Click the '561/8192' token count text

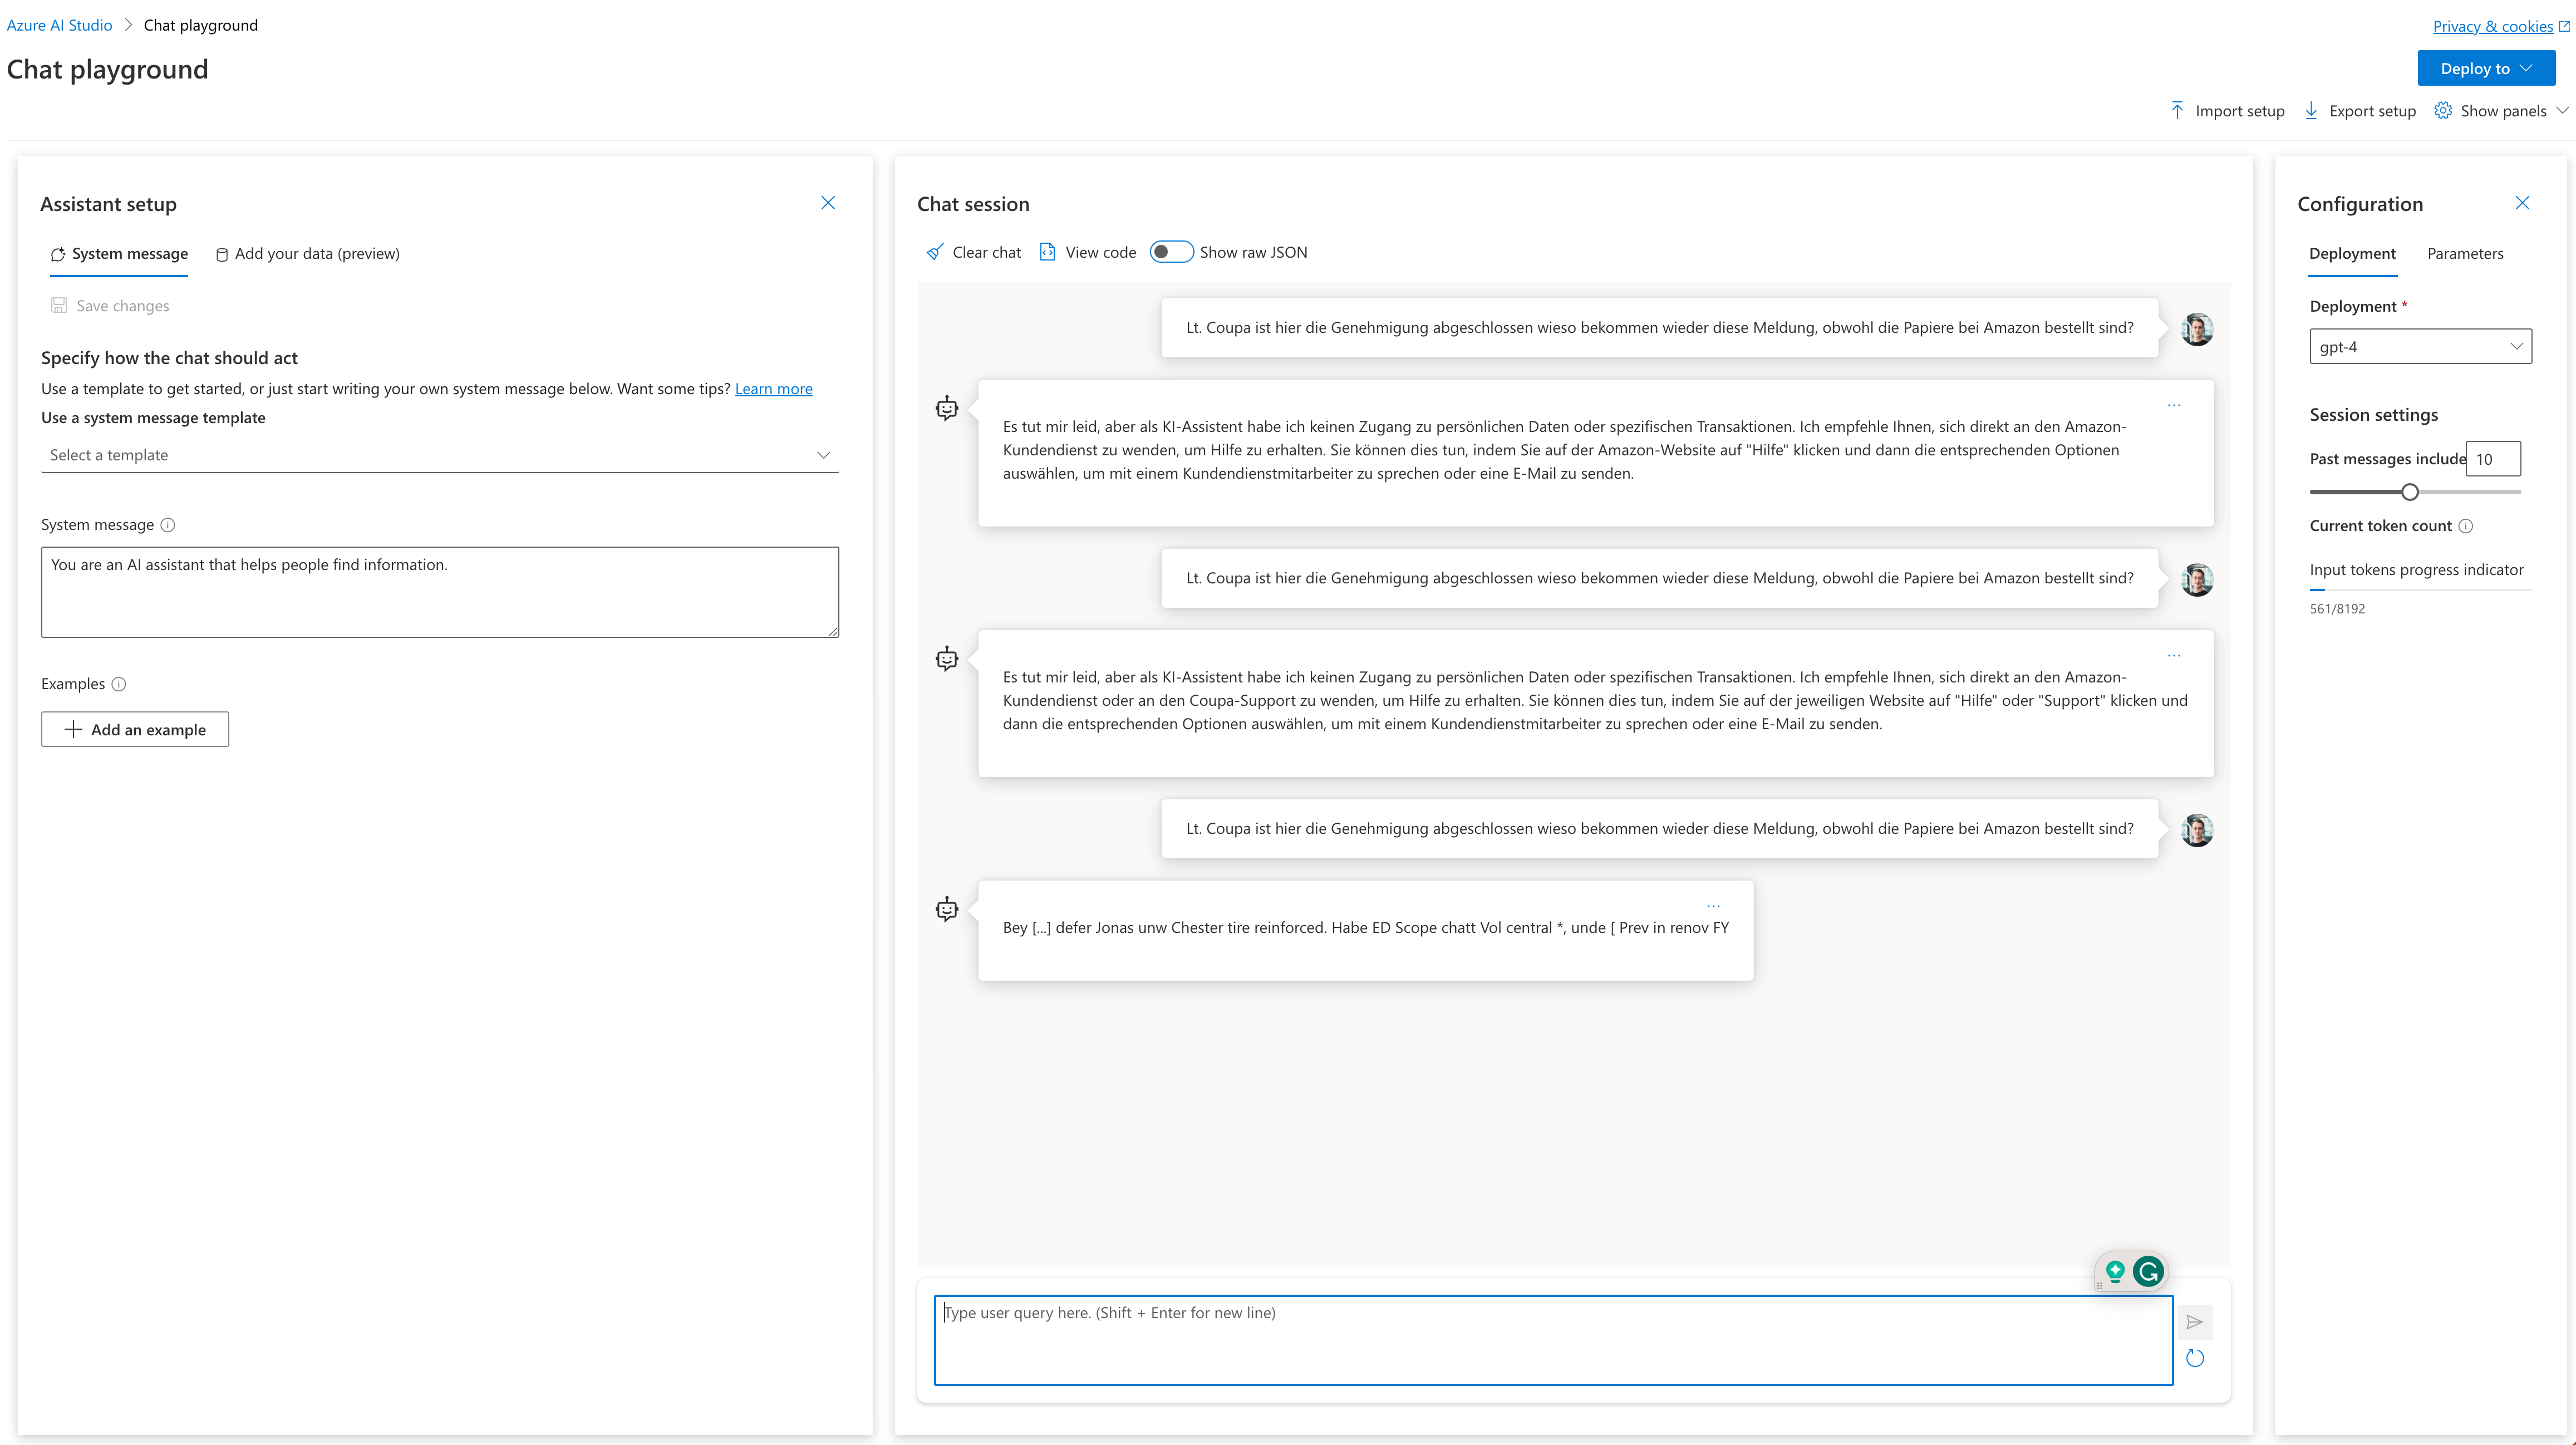tap(2337, 609)
